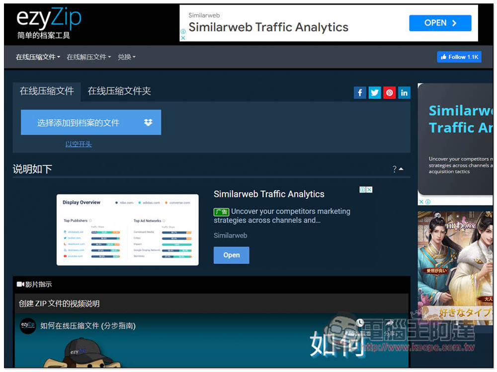Click Similarweb advertiser name in middle ad
The height and width of the screenshot is (372, 497).
(231, 236)
